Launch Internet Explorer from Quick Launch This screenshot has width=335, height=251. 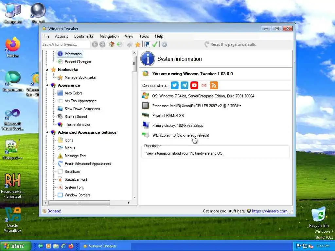click(63, 246)
